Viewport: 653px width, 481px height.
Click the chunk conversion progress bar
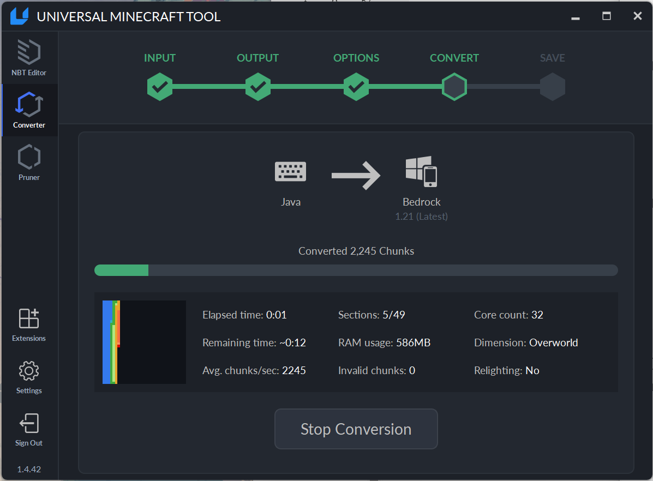point(356,270)
